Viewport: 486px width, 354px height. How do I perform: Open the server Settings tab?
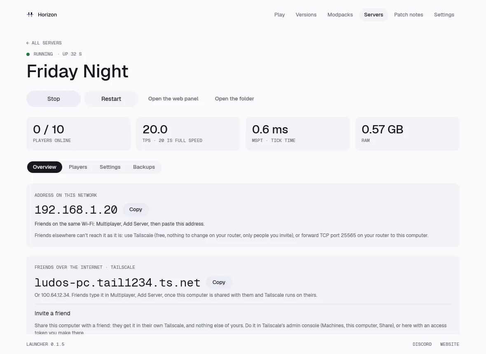coord(110,167)
